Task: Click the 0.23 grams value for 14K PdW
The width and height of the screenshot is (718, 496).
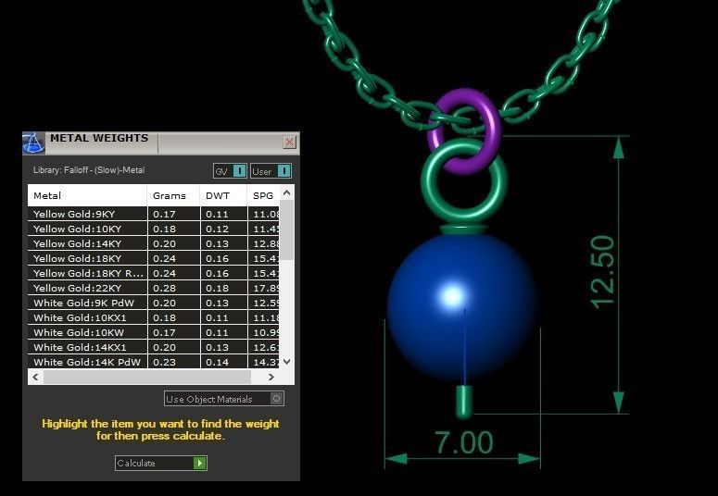Action: (x=164, y=362)
